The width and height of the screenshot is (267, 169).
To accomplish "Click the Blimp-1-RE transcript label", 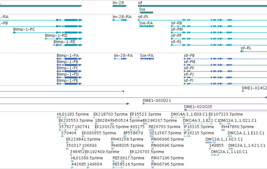I will click(64, 42).
